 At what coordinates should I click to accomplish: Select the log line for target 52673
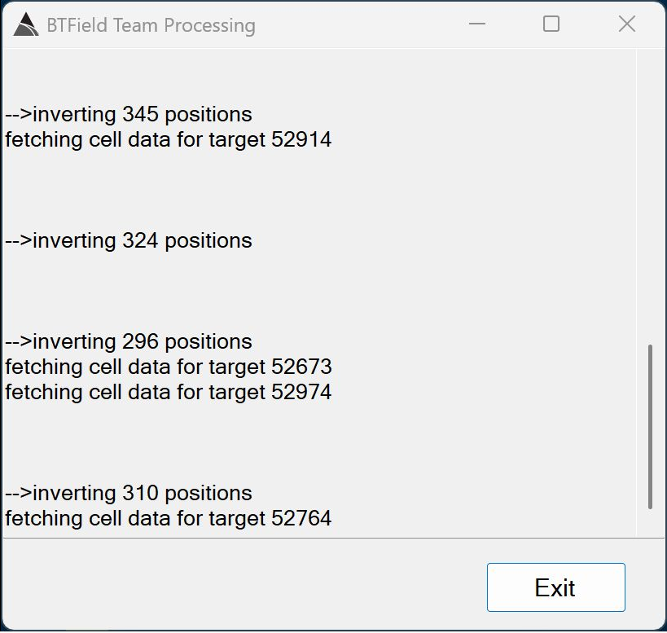coord(169,367)
